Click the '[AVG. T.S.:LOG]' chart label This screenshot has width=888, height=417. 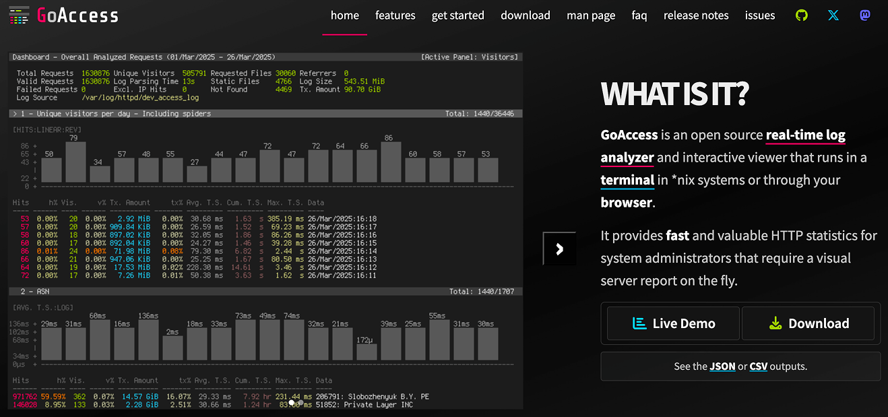pyautogui.click(x=43, y=308)
